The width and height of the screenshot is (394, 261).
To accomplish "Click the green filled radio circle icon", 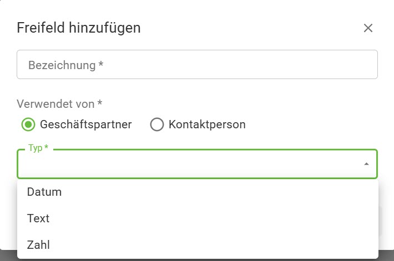I will click(28, 124).
